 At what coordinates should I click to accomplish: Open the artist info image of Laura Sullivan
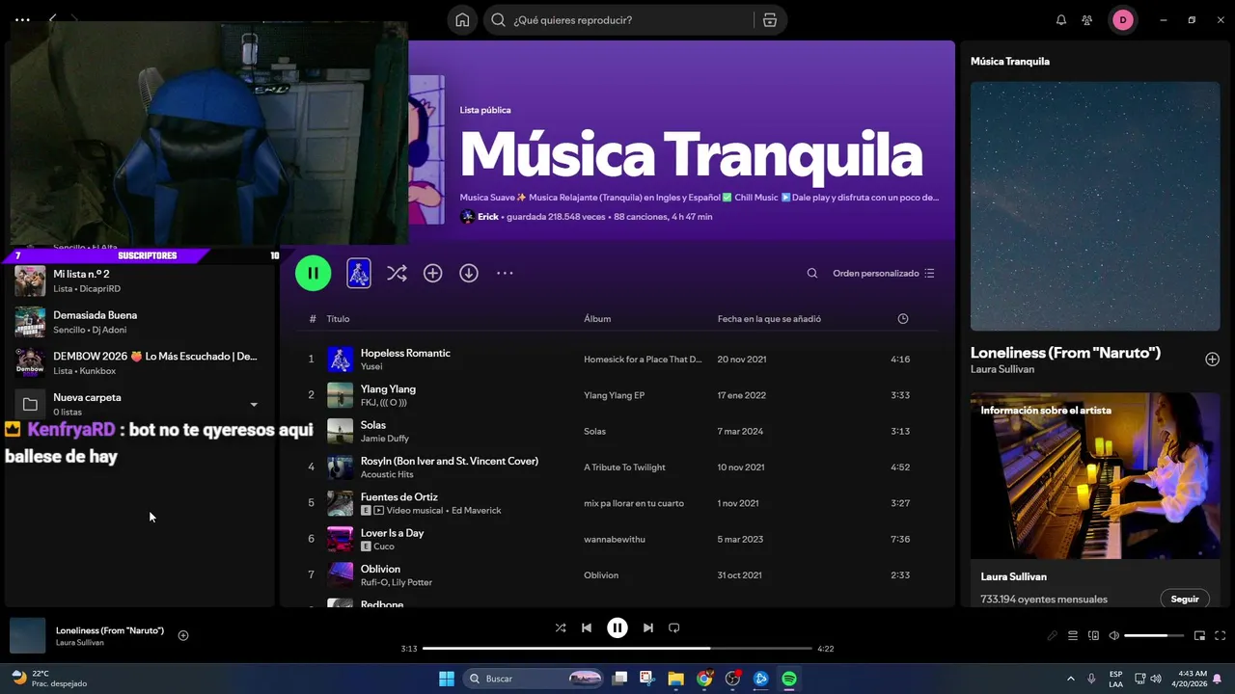click(1095, 476)
